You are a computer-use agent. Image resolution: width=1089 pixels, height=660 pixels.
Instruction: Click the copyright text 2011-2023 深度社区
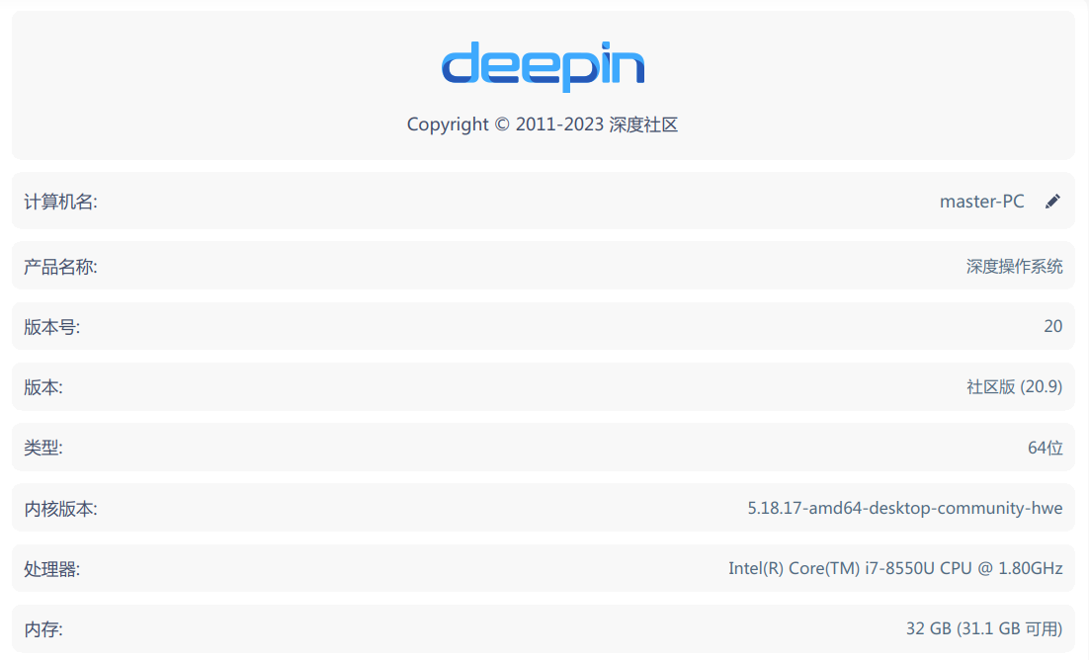543,124
